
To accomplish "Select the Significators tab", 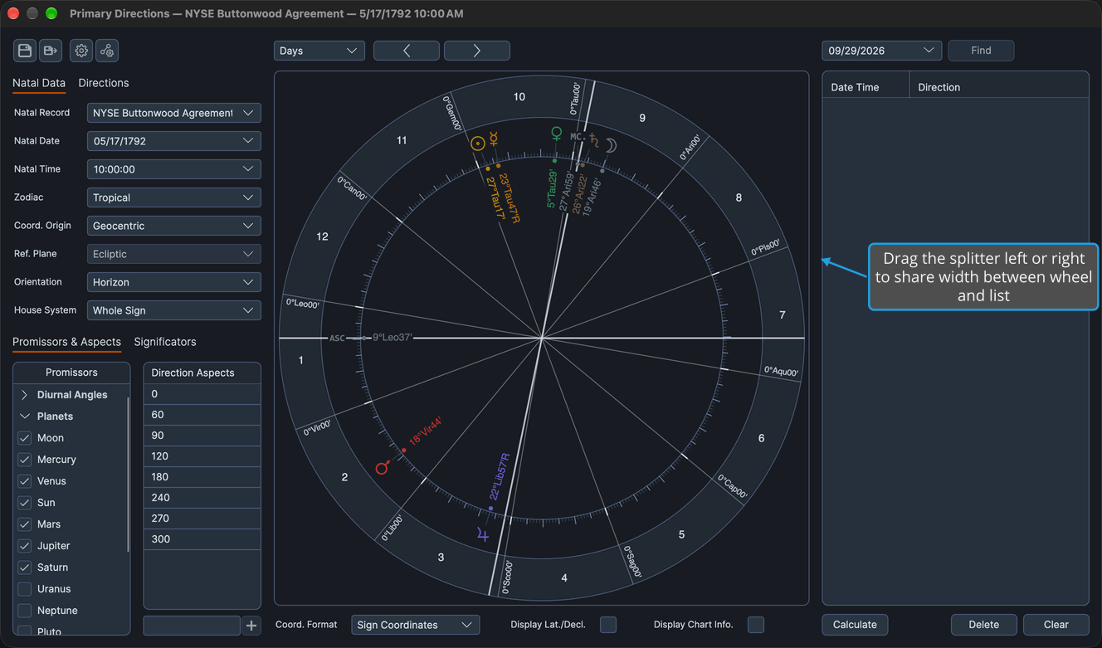I will (165, 342).
